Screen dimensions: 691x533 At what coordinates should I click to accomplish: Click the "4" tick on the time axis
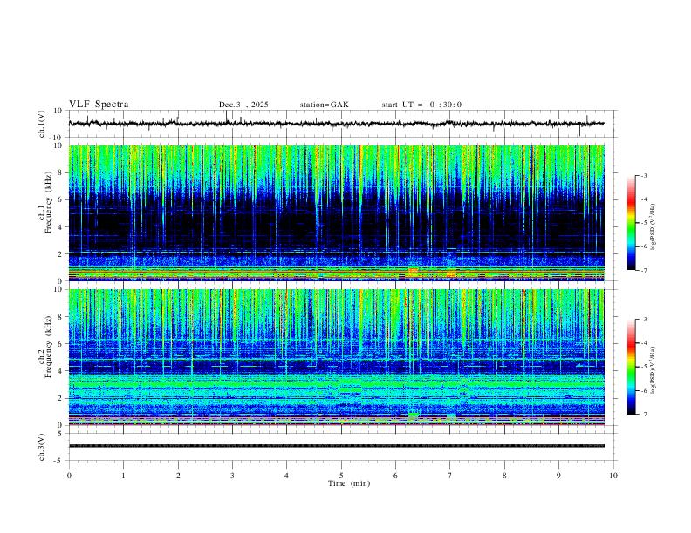point(286,476)
